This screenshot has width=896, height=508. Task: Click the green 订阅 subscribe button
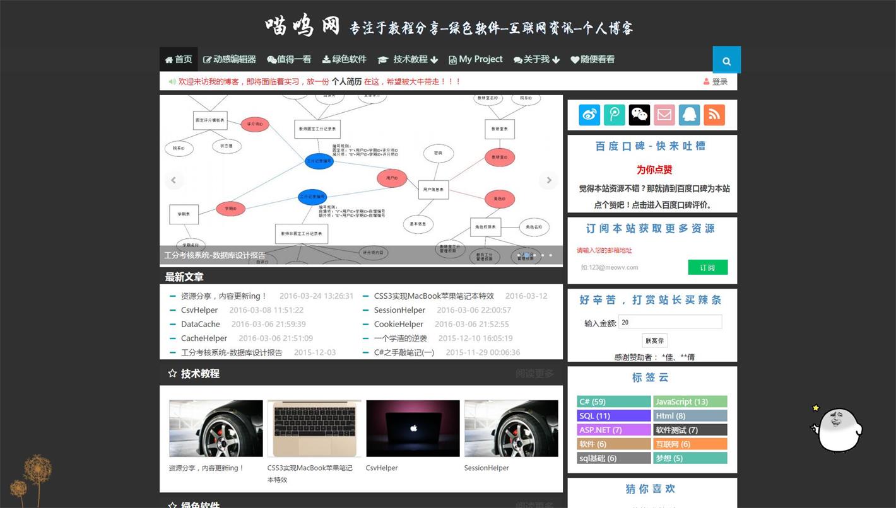coord(707,267)
